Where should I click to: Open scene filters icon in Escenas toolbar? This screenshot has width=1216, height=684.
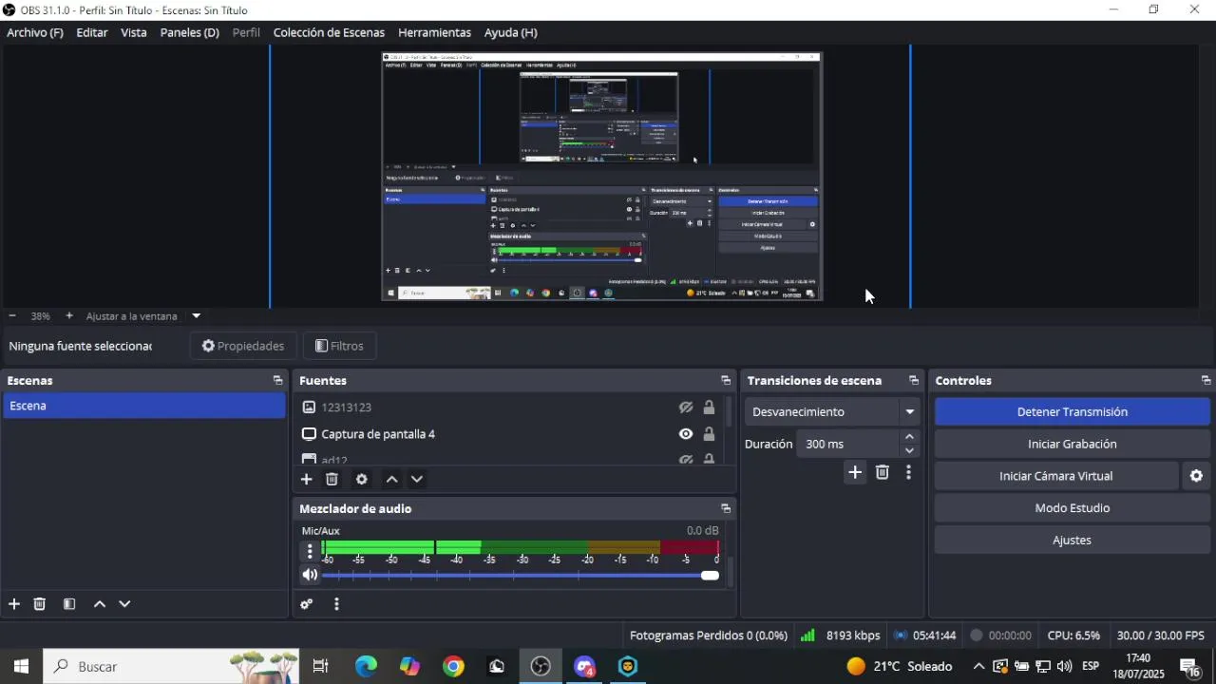(x=69, y=604)
